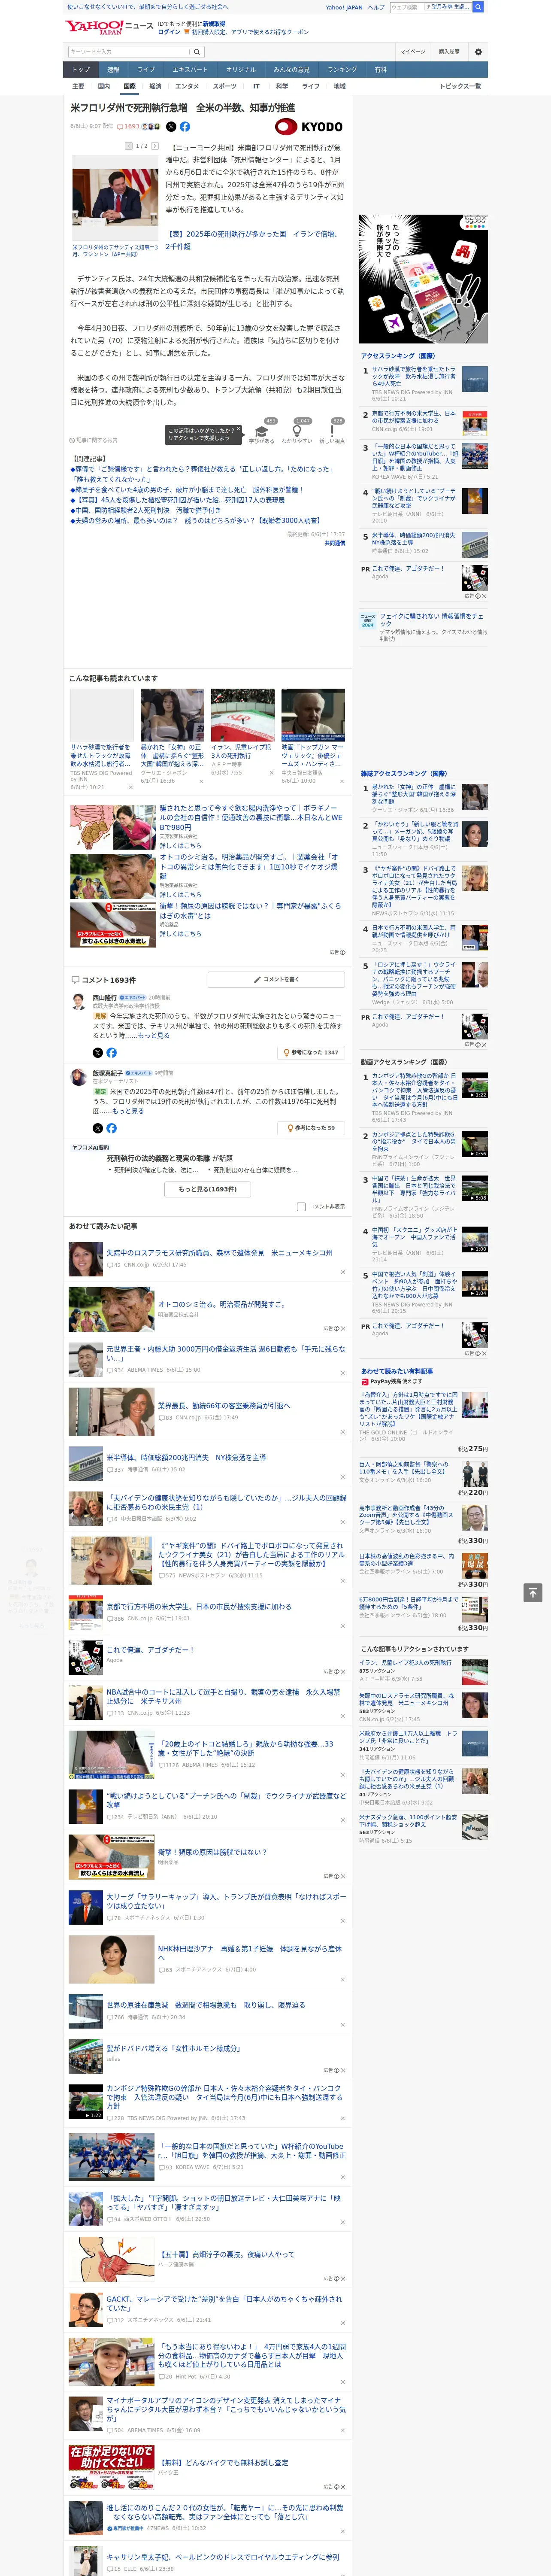Open 西山隆行's profile avatar
Screen dimensions: 551x2576
point(78,1002)
